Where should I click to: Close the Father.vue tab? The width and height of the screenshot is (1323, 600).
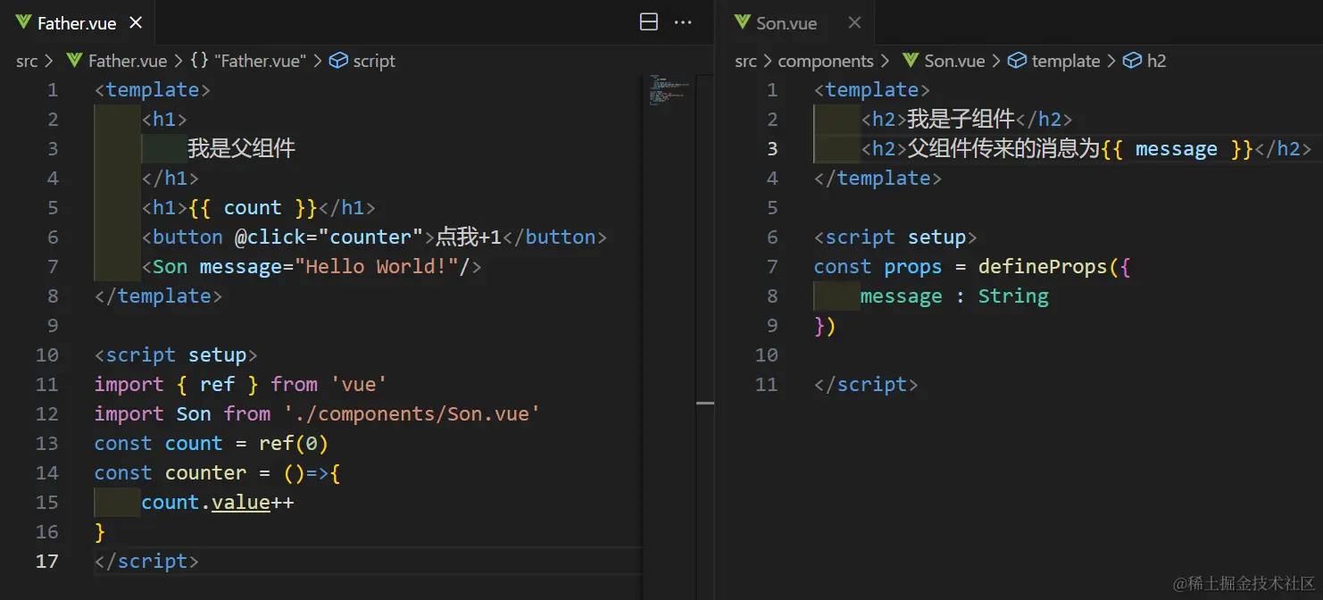point(136,23)
